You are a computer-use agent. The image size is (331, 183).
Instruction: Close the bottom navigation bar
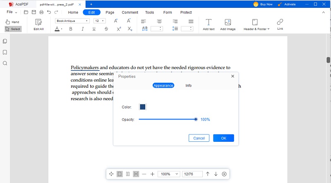click(224, 174)
